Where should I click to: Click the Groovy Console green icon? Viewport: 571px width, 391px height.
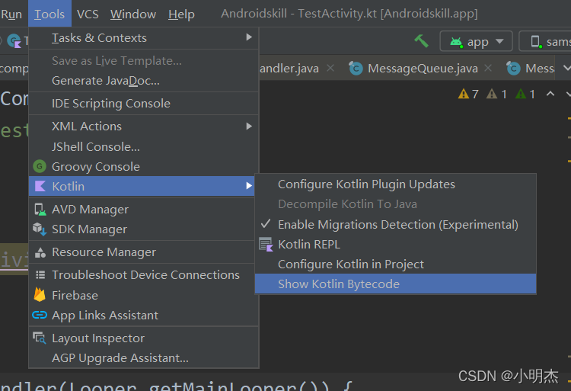(40, 166)
